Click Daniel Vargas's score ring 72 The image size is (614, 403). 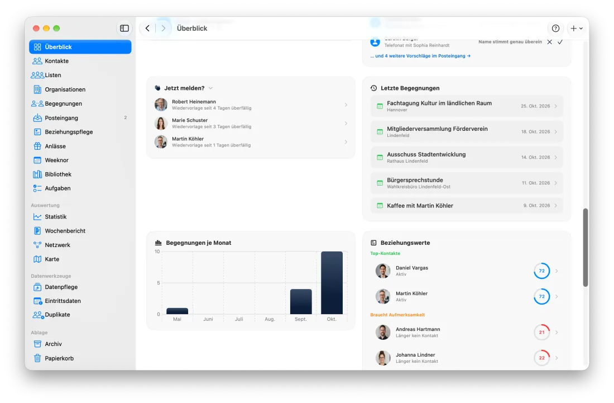coord(541,271)
